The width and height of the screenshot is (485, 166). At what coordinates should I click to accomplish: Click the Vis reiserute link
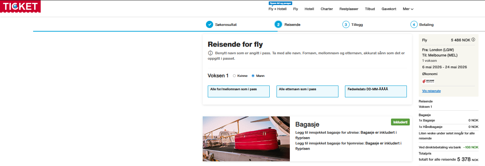click(431, 91)
